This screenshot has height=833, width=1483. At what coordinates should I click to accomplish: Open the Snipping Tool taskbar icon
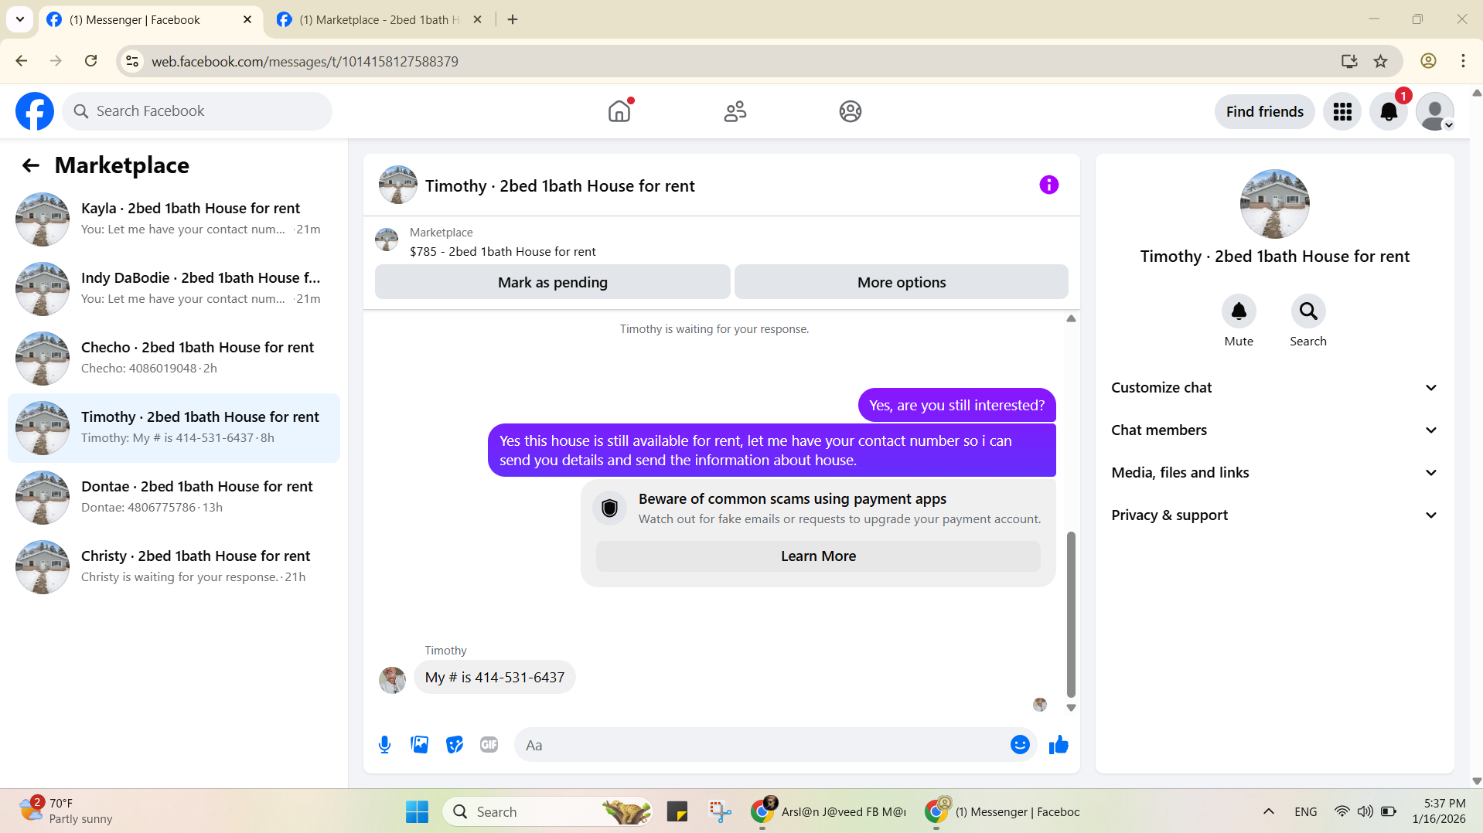click(720, 811)
